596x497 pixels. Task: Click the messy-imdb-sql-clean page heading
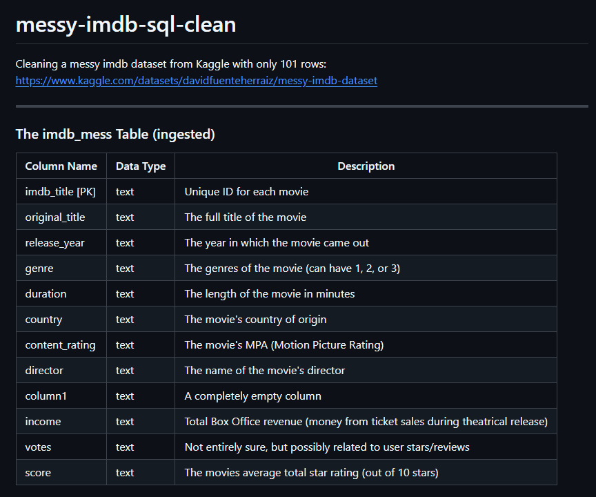point(126,25)
